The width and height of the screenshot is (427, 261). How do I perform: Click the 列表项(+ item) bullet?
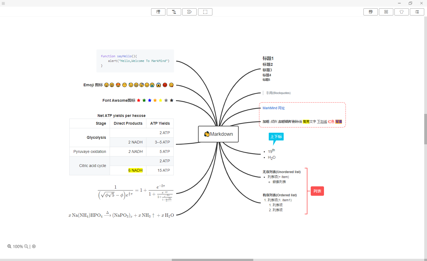click(x=278, y=177)
